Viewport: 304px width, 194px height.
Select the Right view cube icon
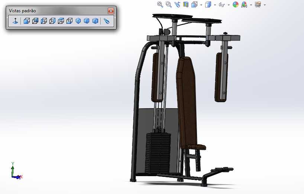pyautogui.click(x=52, y=21)
